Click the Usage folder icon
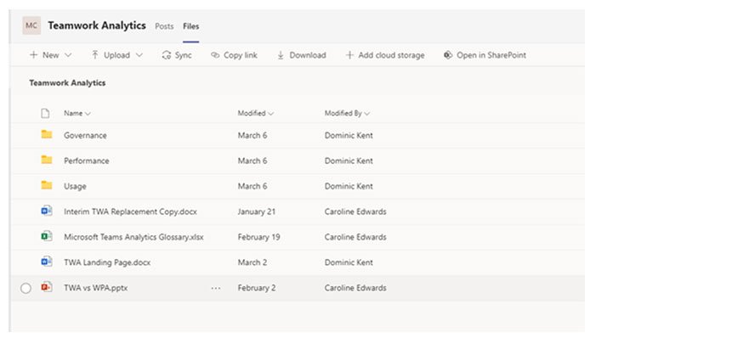 click(47, 185)
